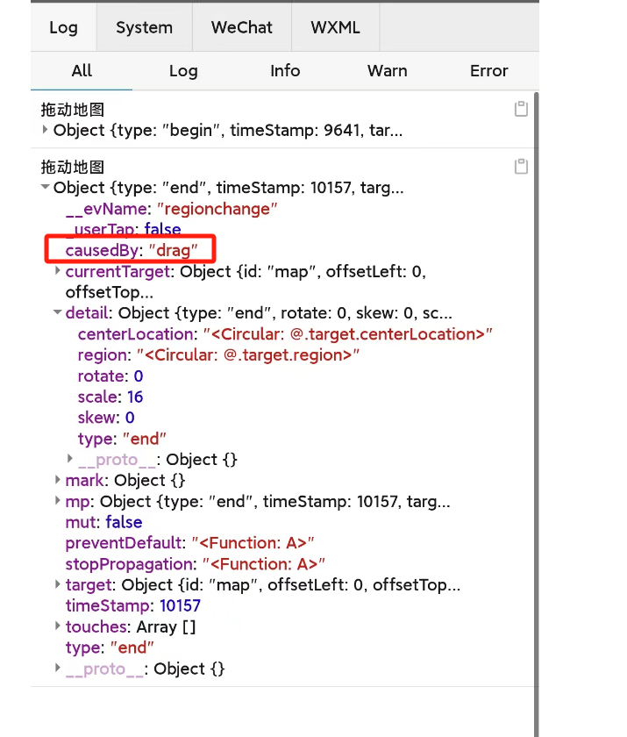The height and width of the screenshot is (737, 627).
Task: Expand __proto__ inside detail
Action: [70, 458]
